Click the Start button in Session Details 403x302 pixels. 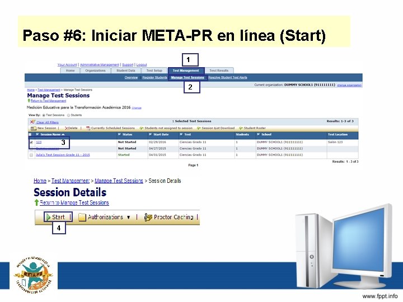tap(58, 217)
